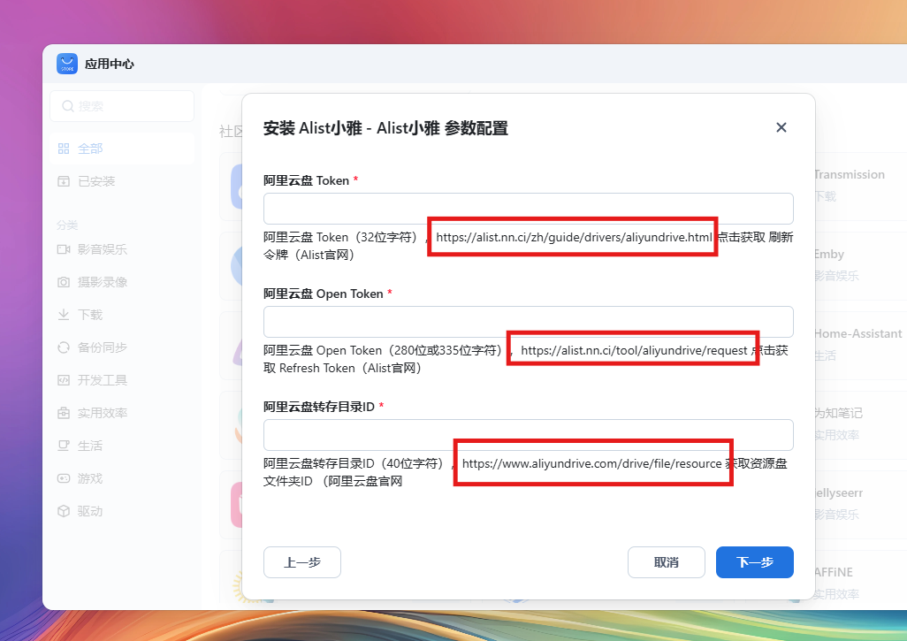The height and width of the screenshot is (641, 907).
Task: Close the Alist小雅 parameter dialog
Action: point(781,127)
